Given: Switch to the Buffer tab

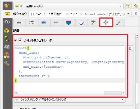Looking at the screenshot, I should 44,23.
